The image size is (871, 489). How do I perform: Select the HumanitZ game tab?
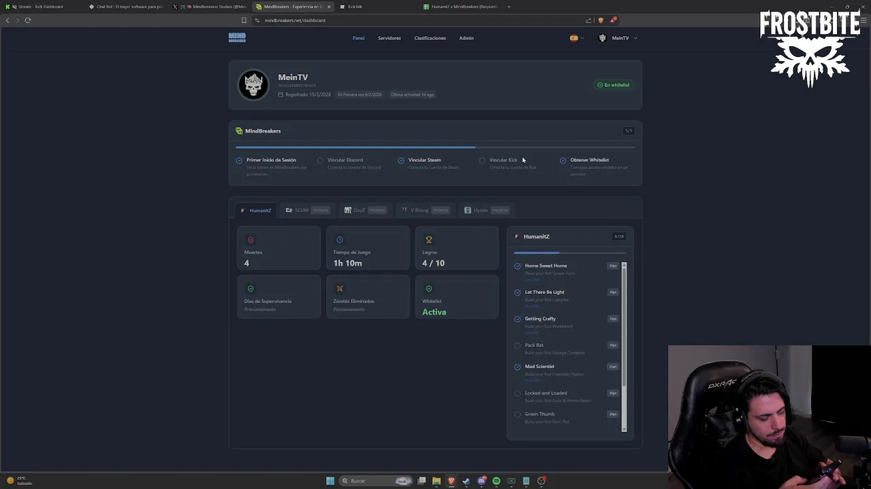[257, 211]
